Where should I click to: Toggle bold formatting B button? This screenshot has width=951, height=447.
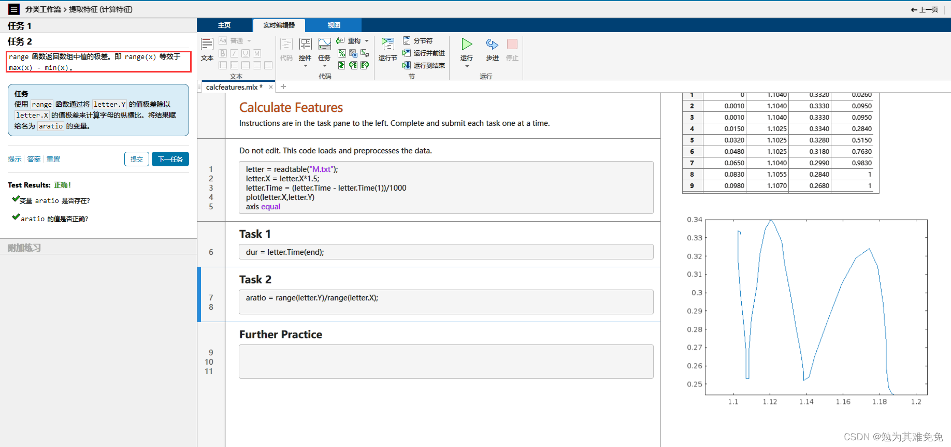223,53
